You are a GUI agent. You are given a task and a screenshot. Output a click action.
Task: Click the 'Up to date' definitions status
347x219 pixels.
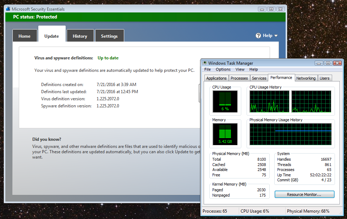click(x=108, y=58)
